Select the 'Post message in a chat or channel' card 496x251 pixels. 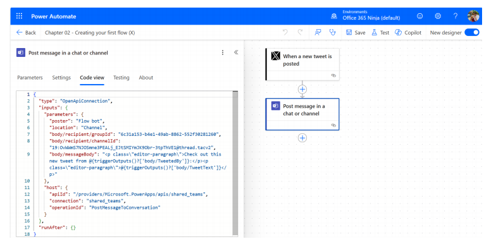pyautogui.click(x=302, y=114)
